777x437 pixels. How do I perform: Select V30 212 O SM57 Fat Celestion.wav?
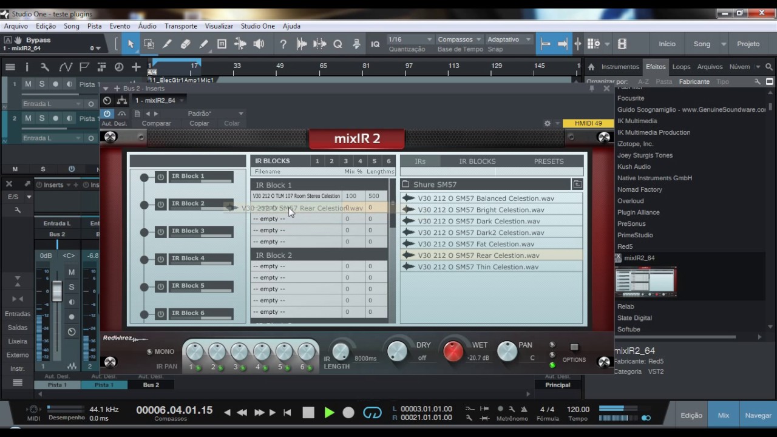(492, 244)
